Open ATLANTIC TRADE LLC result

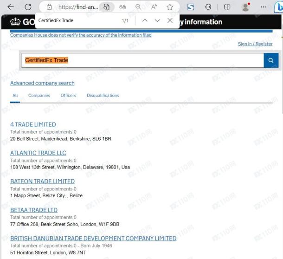[x=38, y=153]
